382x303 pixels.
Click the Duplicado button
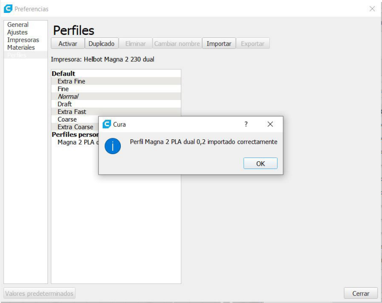point(101,44)
